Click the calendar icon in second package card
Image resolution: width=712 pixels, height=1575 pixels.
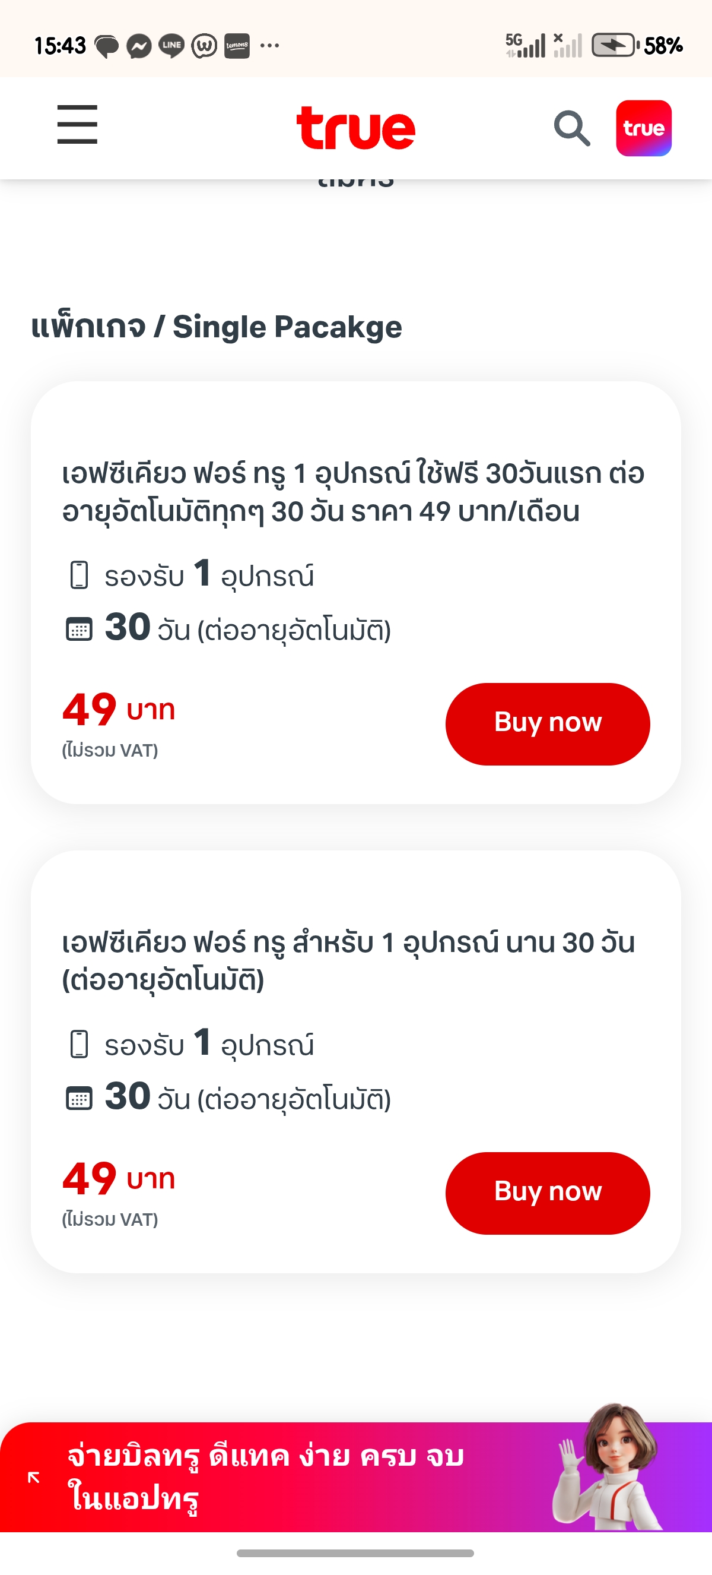79,1099
